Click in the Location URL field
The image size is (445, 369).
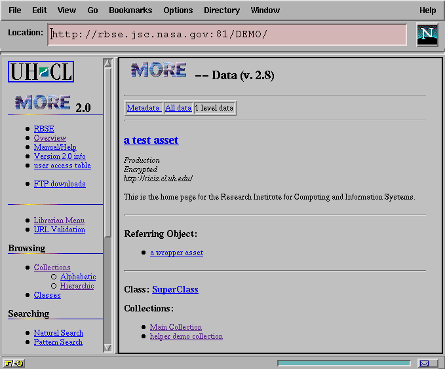pyautogui.click(x=227, y=35)
